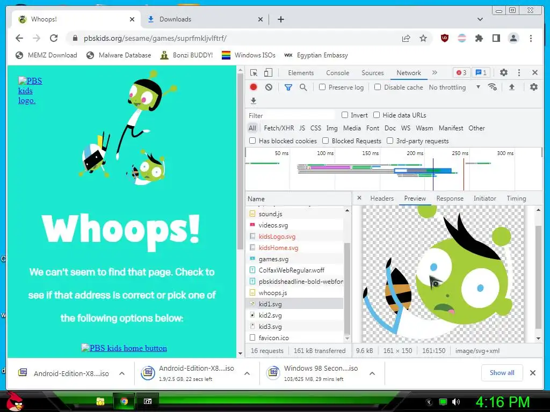Viewport: 550px width, 412px height.
Task: Open the Chrome profile avatar
Action: point(513,38)
